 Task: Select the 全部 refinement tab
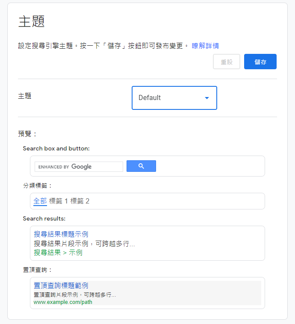(40, 201)
